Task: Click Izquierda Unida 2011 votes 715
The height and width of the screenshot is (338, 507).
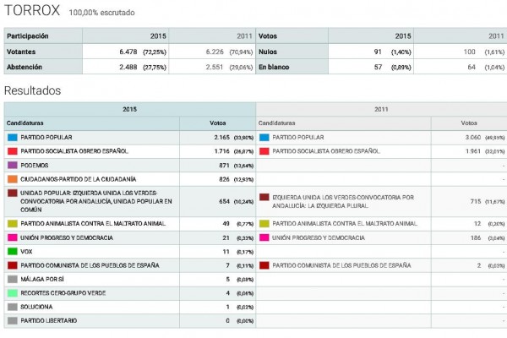Action: click(x=476, y=201)
